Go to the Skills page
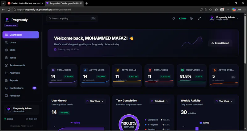The width and height of the screenshot is (247, 131). (x=21, y=50)
